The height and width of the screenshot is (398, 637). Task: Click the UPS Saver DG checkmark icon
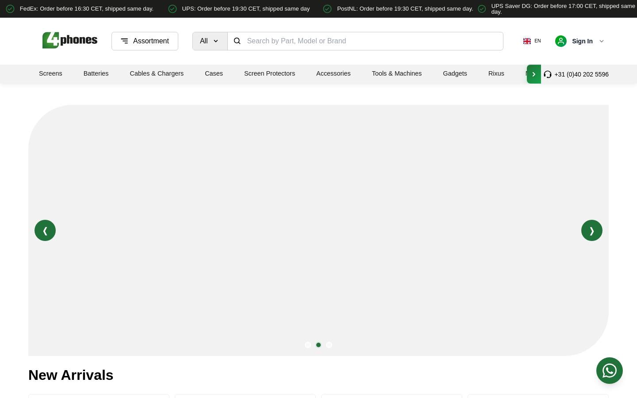click(482, 9)
